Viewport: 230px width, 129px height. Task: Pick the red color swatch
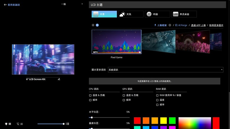tap(137, 120)
